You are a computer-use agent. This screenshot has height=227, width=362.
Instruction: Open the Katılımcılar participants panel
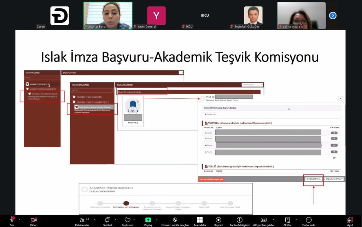82,220
